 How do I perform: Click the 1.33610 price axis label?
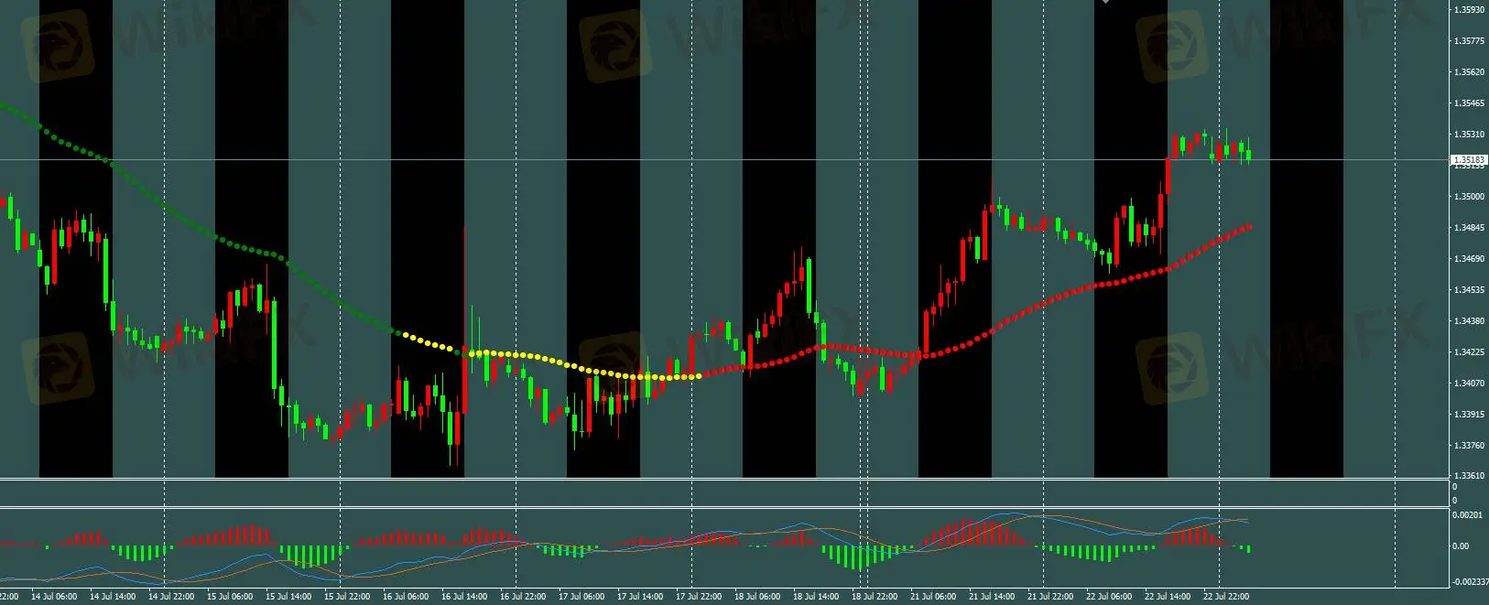[x=1469, y=476]
